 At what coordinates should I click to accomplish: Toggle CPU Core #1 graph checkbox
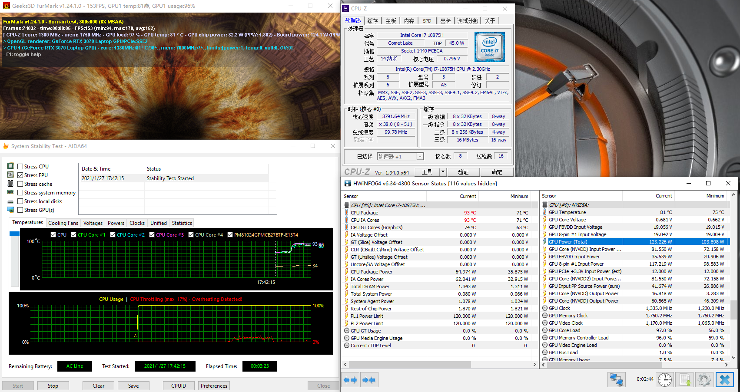pos(74,234)
